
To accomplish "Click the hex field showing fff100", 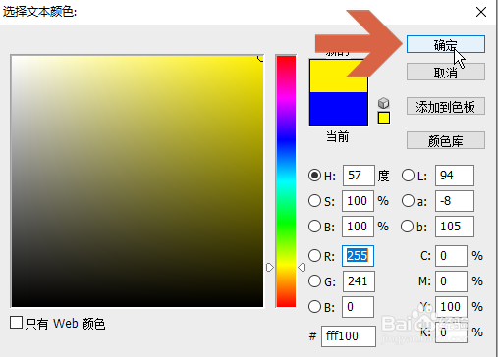I will click(x=349, y=336).
